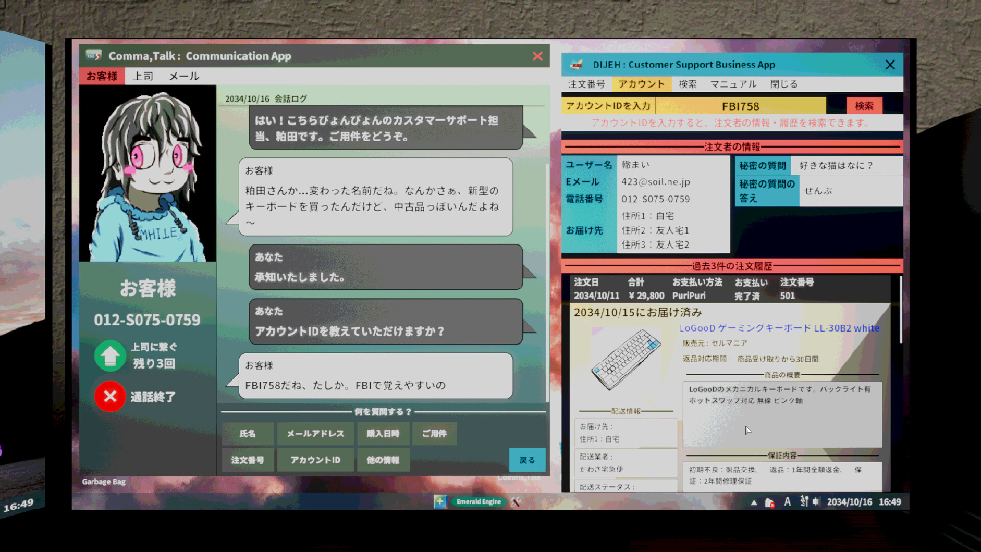Click 住所3：友人宅2 address entry
The width and height of the screenshot is (981, 552).
tap(656, 245)
